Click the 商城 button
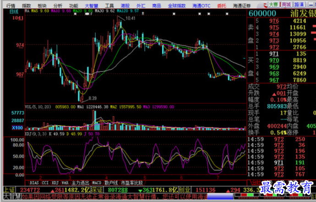The height and width of the screenshot is (202, 316). [286, 5]
